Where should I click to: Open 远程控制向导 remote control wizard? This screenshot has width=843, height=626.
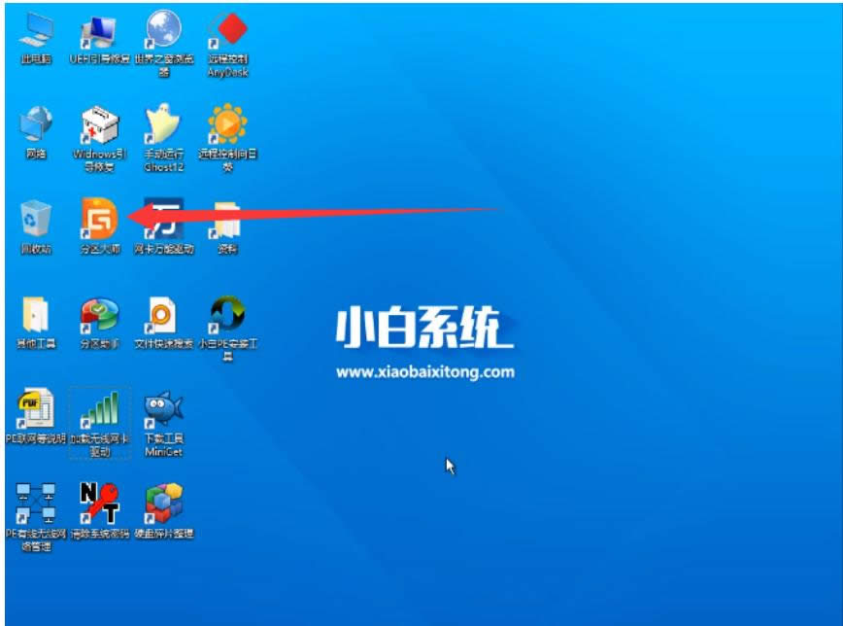(x=226, y=131)
